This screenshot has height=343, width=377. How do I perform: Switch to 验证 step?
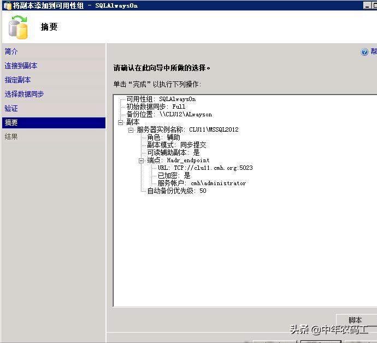(11, 108)
